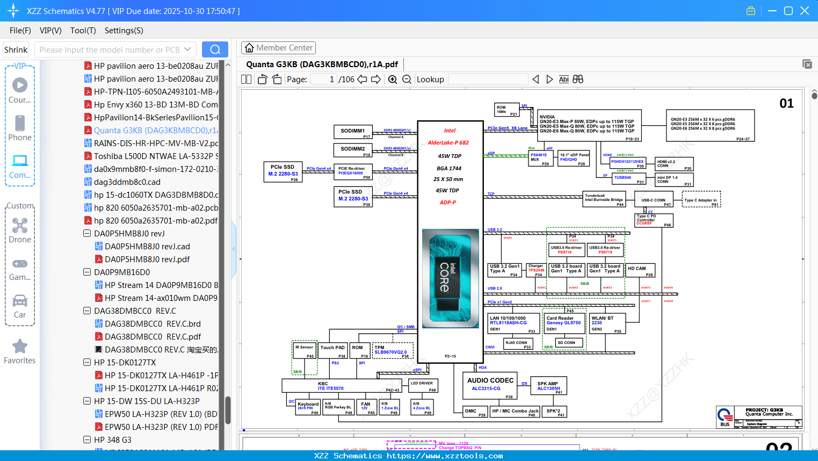Image resolution: width=818 pixels, height=461 pixels.
Task: Select the Quanta G3KB document tab
Action: coord(322,64)
